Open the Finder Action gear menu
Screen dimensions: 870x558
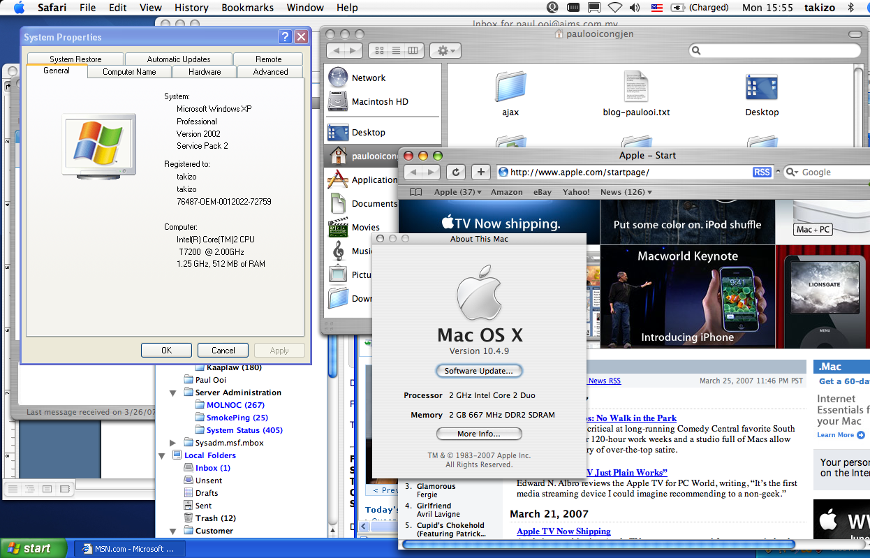[445, 50]
